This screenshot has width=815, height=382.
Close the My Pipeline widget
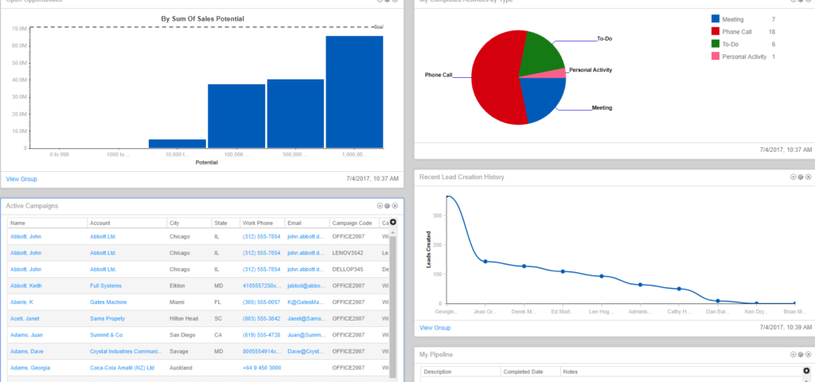tap(809, 354)
